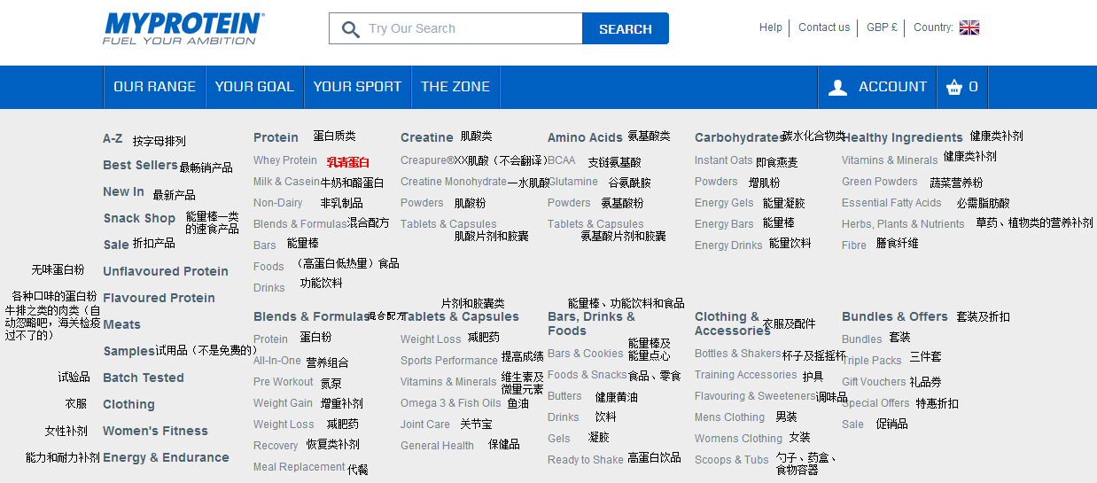Click the magnifier icon in search box
This screenshot has width=1097, height=483.
point(350,29)
